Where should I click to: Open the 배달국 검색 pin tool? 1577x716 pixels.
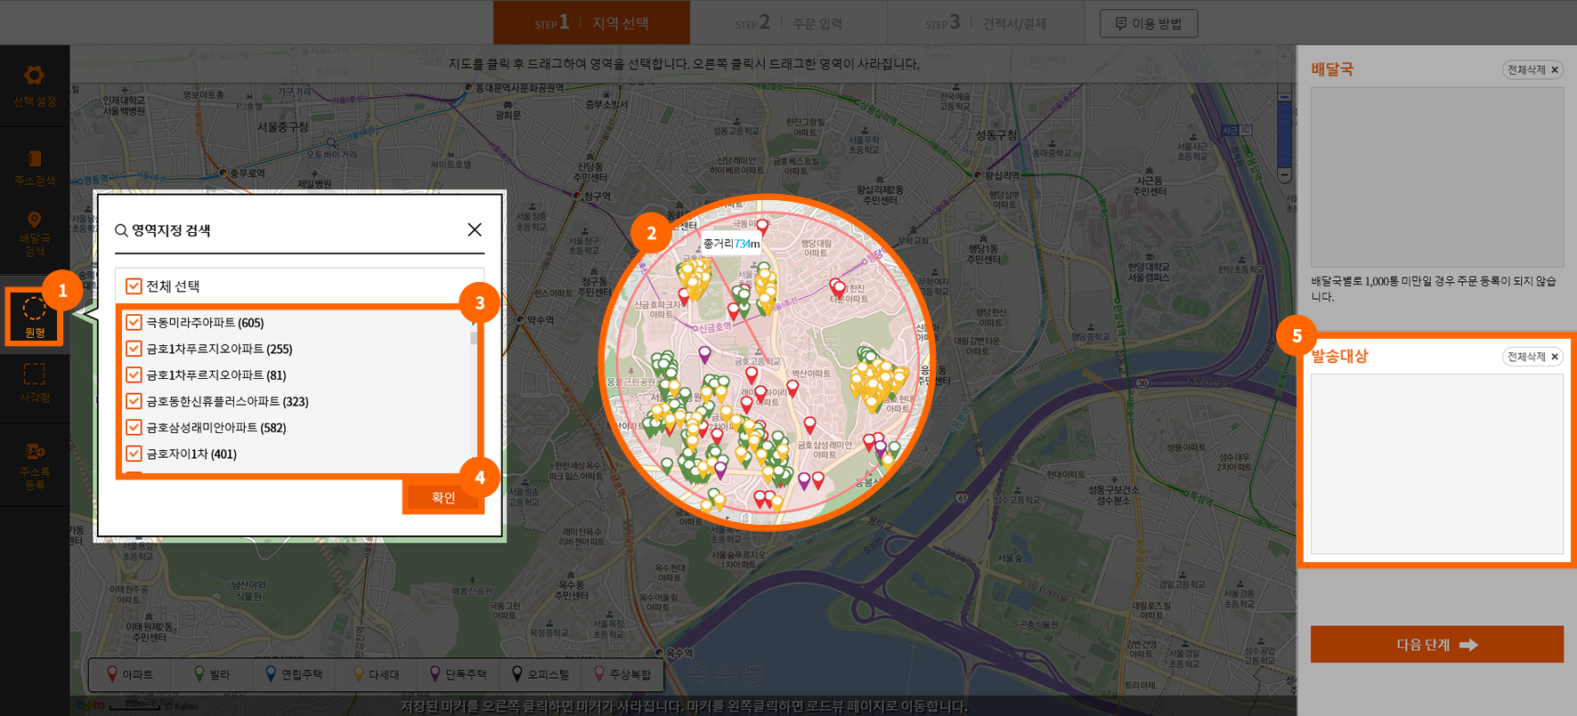34,233
